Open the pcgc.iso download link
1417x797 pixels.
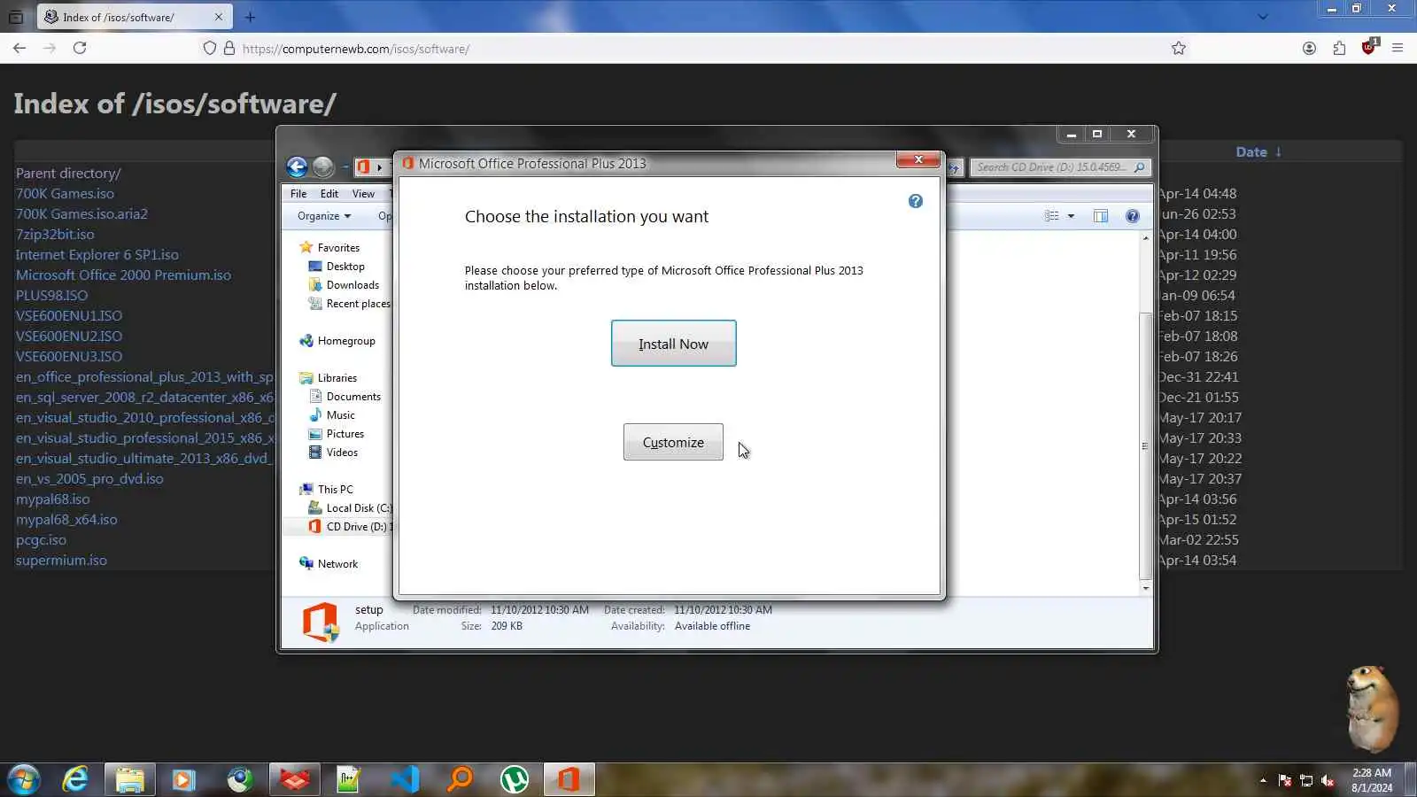click(41, 540)
